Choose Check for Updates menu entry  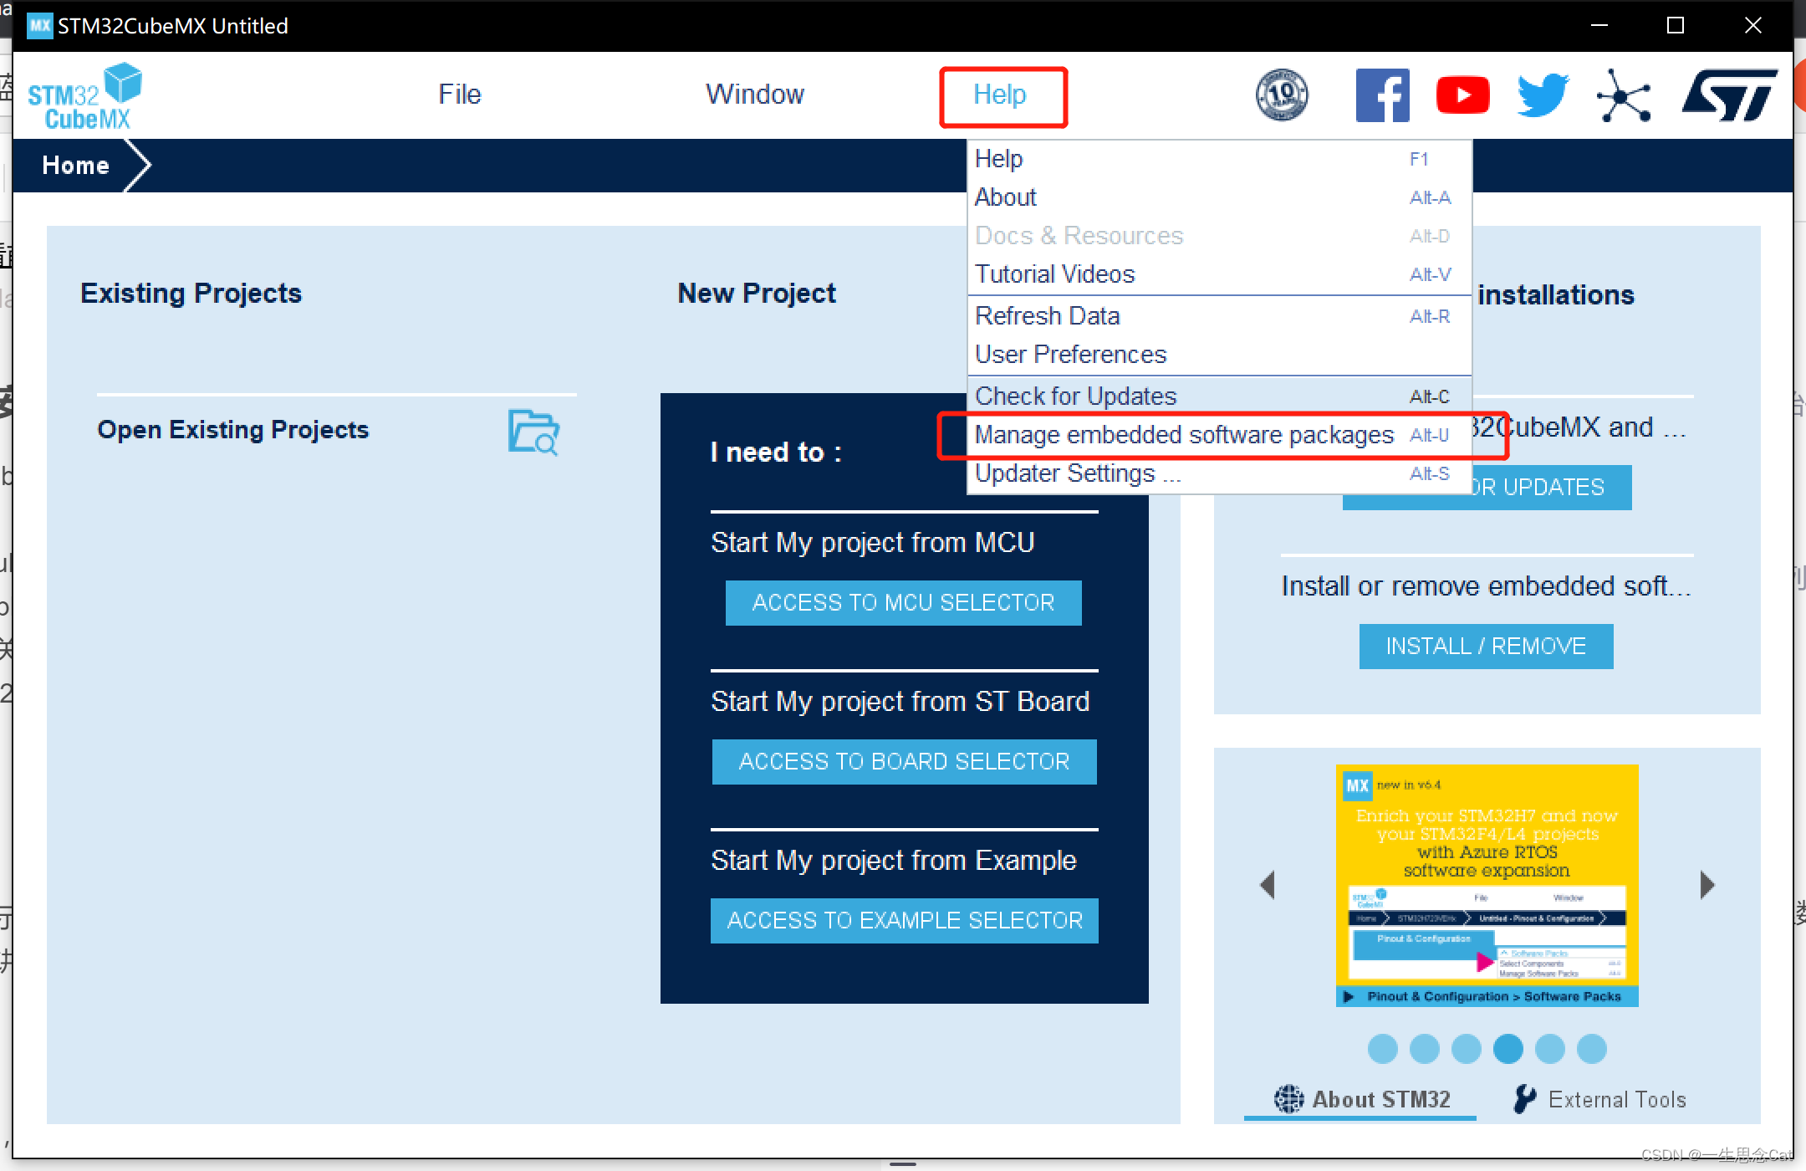1219,396
